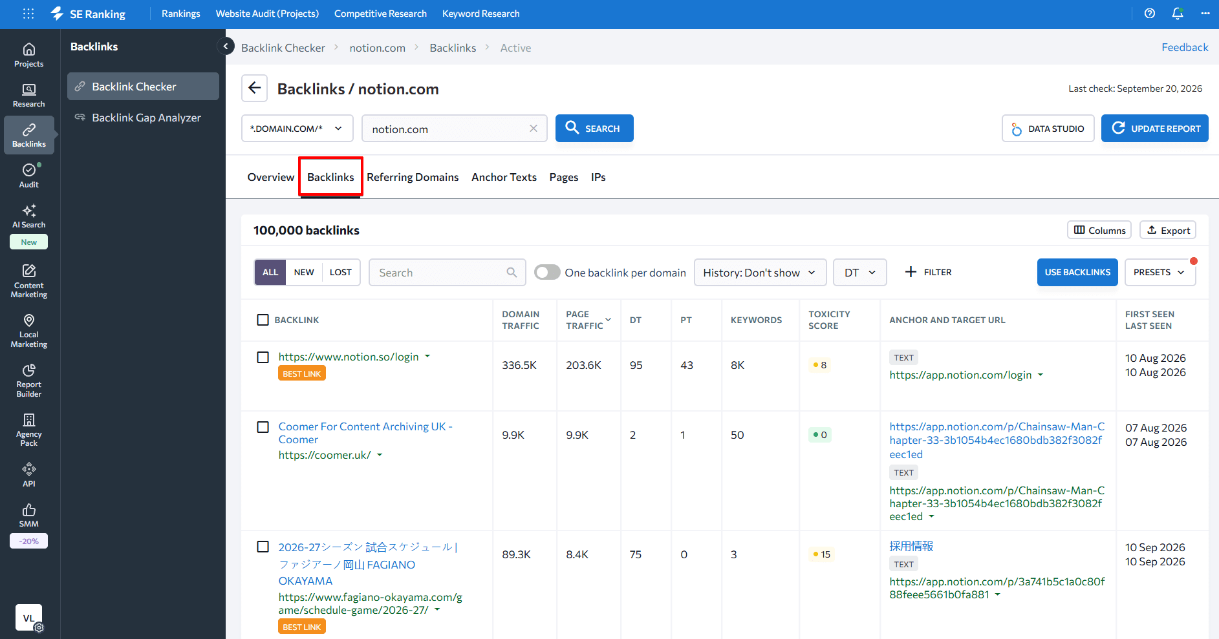The image size is (1219, 639).
Task: Open Local Marketing in the sidebar
Action: tap(29, 331)
